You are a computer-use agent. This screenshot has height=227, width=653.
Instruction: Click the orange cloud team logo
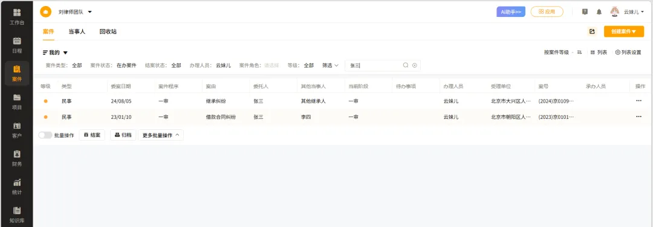pos(46,12)
